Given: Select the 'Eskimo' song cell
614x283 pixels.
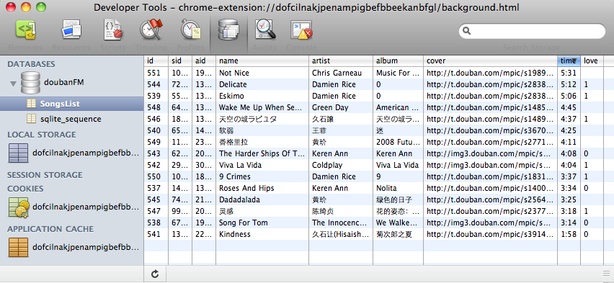Looking at the screenshot, I should 262,96.
